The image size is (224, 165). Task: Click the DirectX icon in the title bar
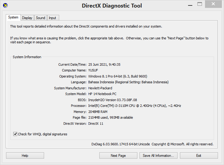5,5
